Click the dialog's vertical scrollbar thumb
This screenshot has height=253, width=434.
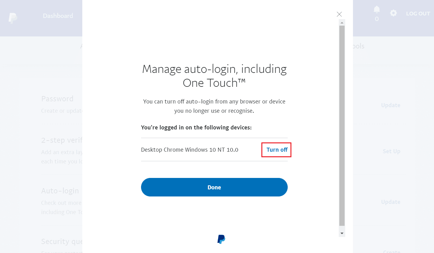coord(342,126)
